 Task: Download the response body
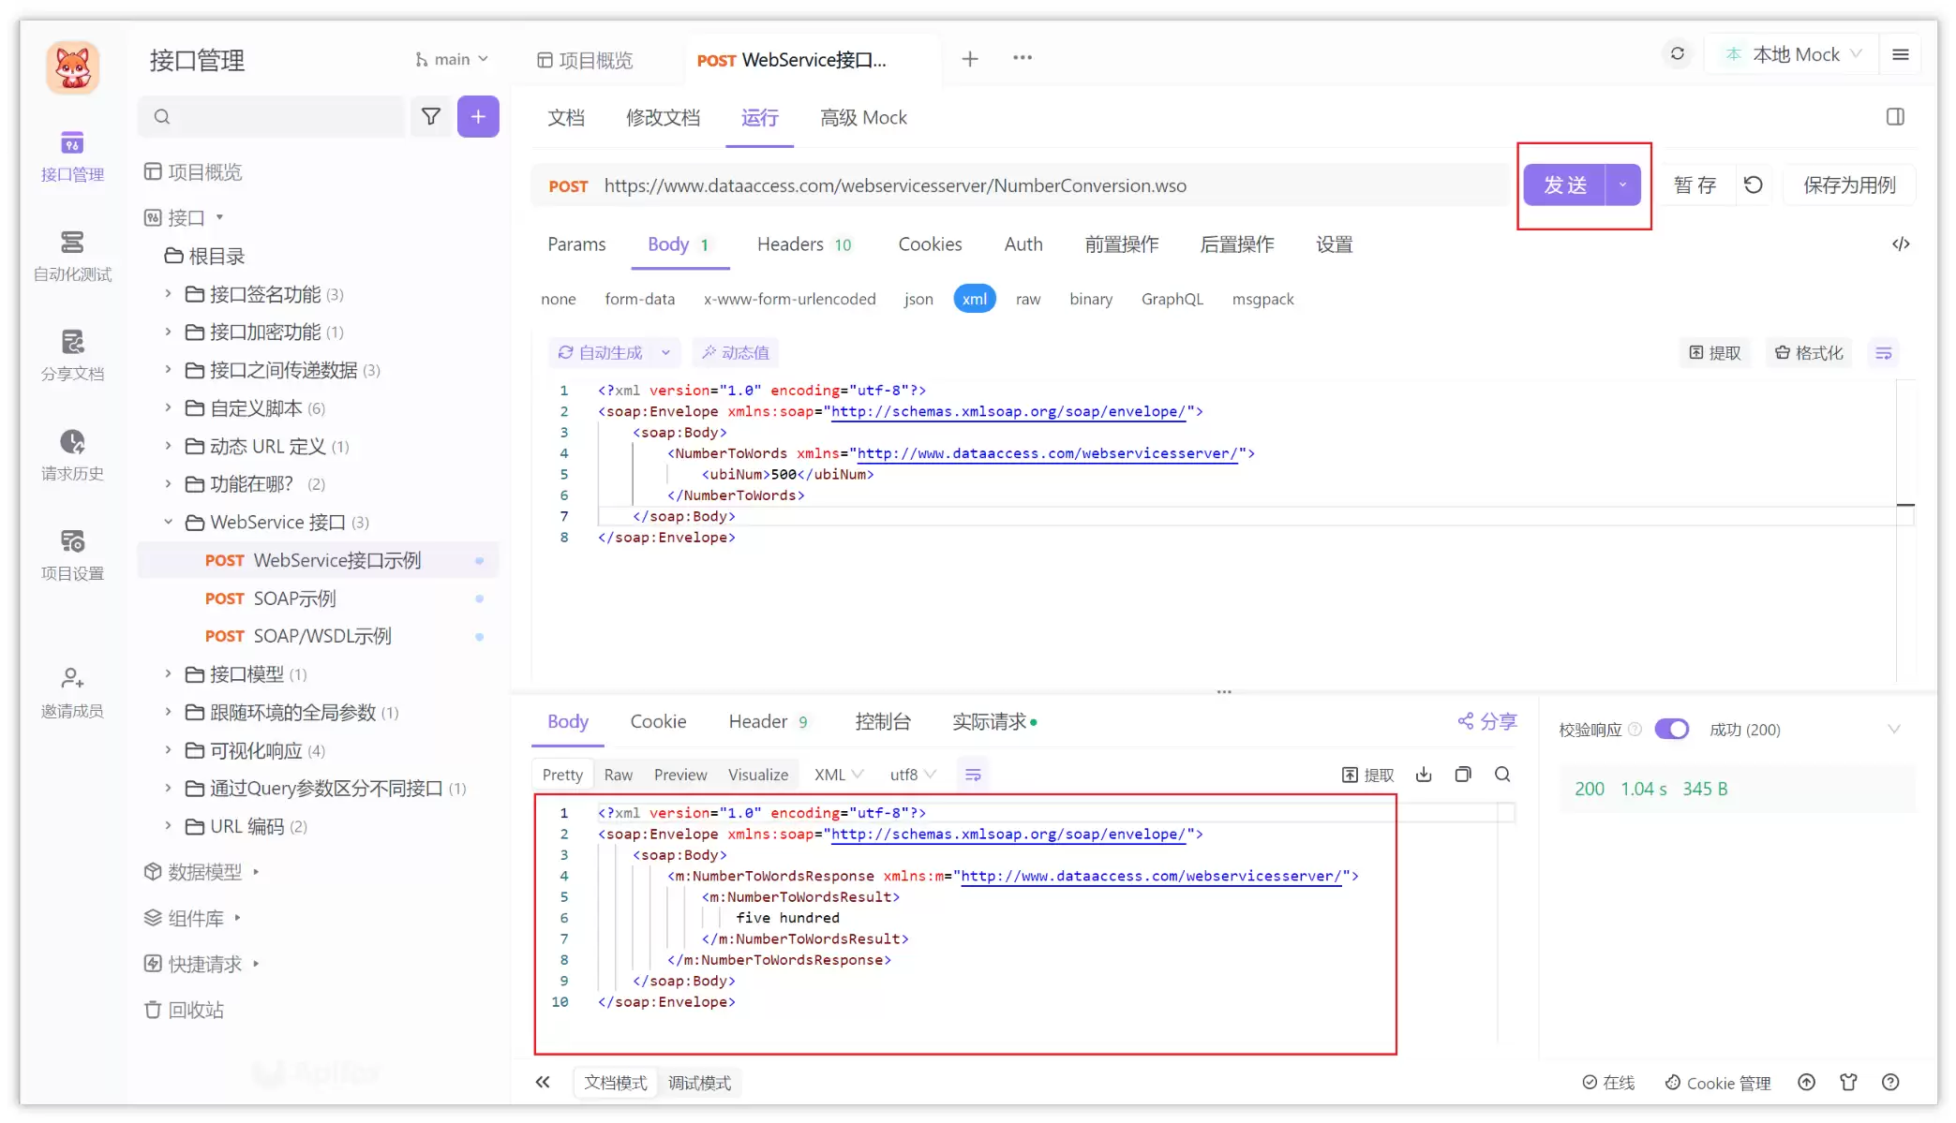click(x=1424, y=774)
